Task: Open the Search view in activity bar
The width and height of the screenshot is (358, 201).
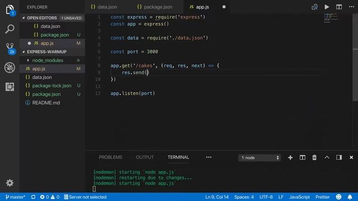Action: [10, 29]
